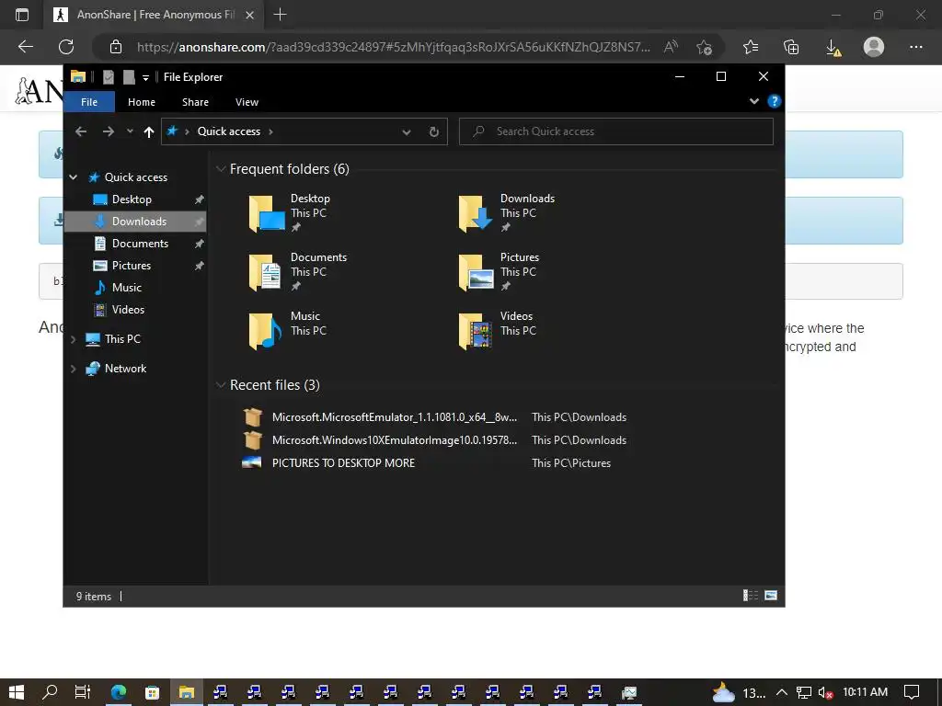Open Edge Settings and more menu

915,47
